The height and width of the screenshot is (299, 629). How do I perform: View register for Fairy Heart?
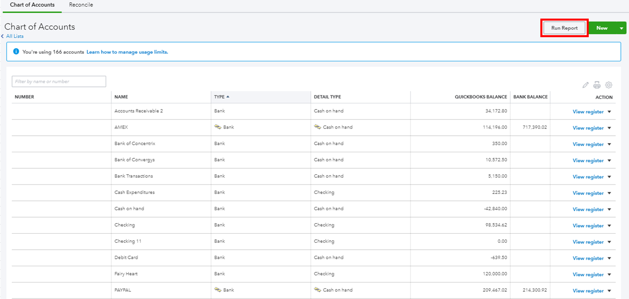pos(588,274)
